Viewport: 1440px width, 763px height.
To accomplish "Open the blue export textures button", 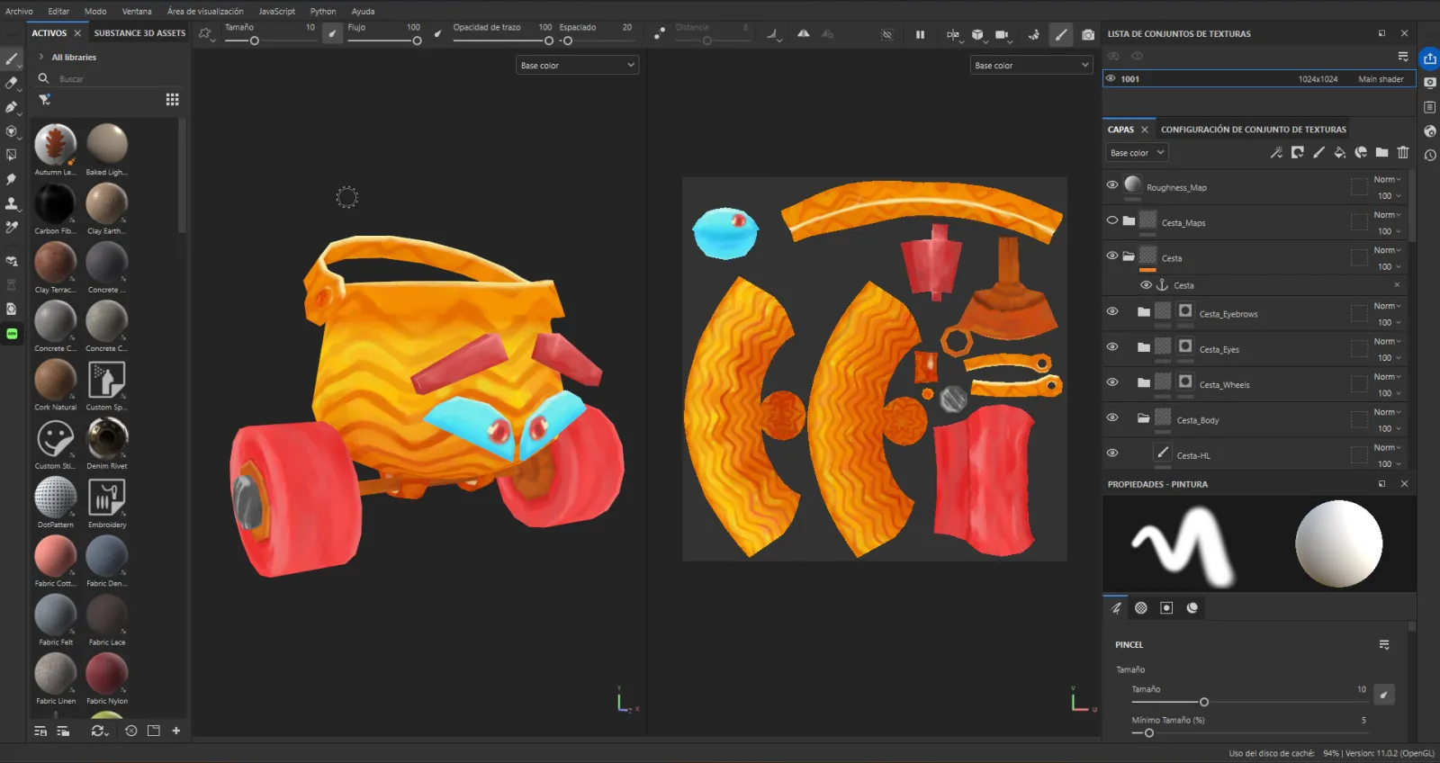I will [1429, 58].
